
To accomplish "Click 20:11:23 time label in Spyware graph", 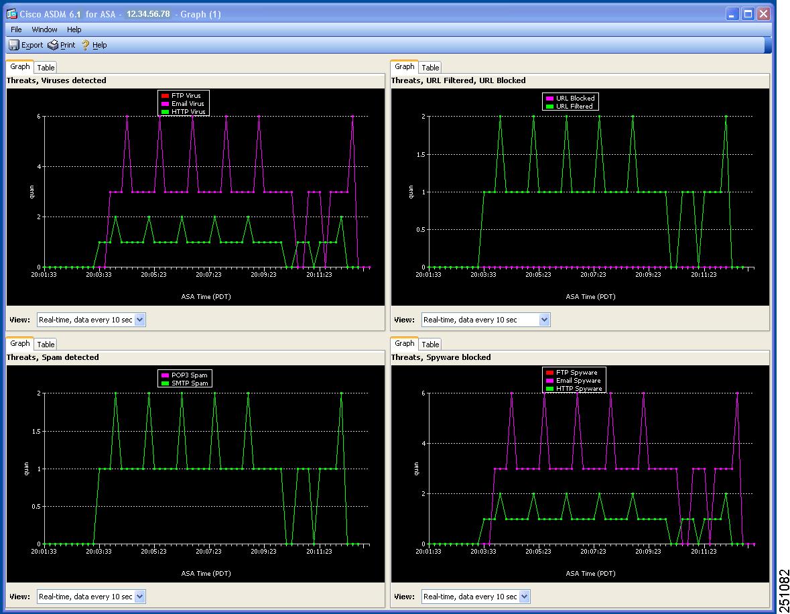I will (x=704, y=552).
